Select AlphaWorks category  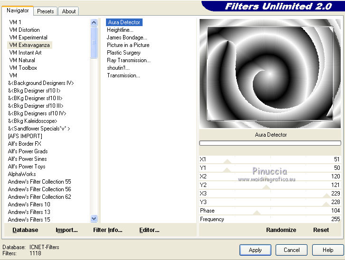pyautogui.click(x=22, y=174)
